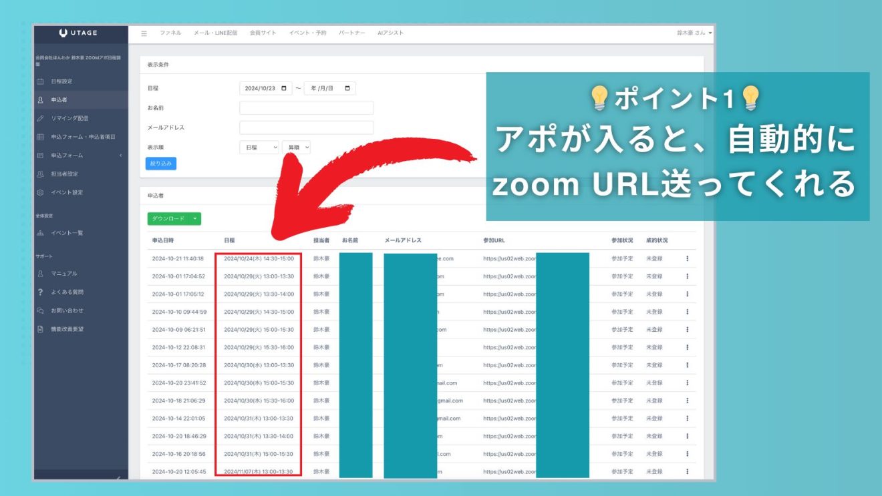Viewport: 882px width, 496px height.
Task: Open row menu for 2024-10-18 21:06:29 entry
Action: tap(687, 401)
